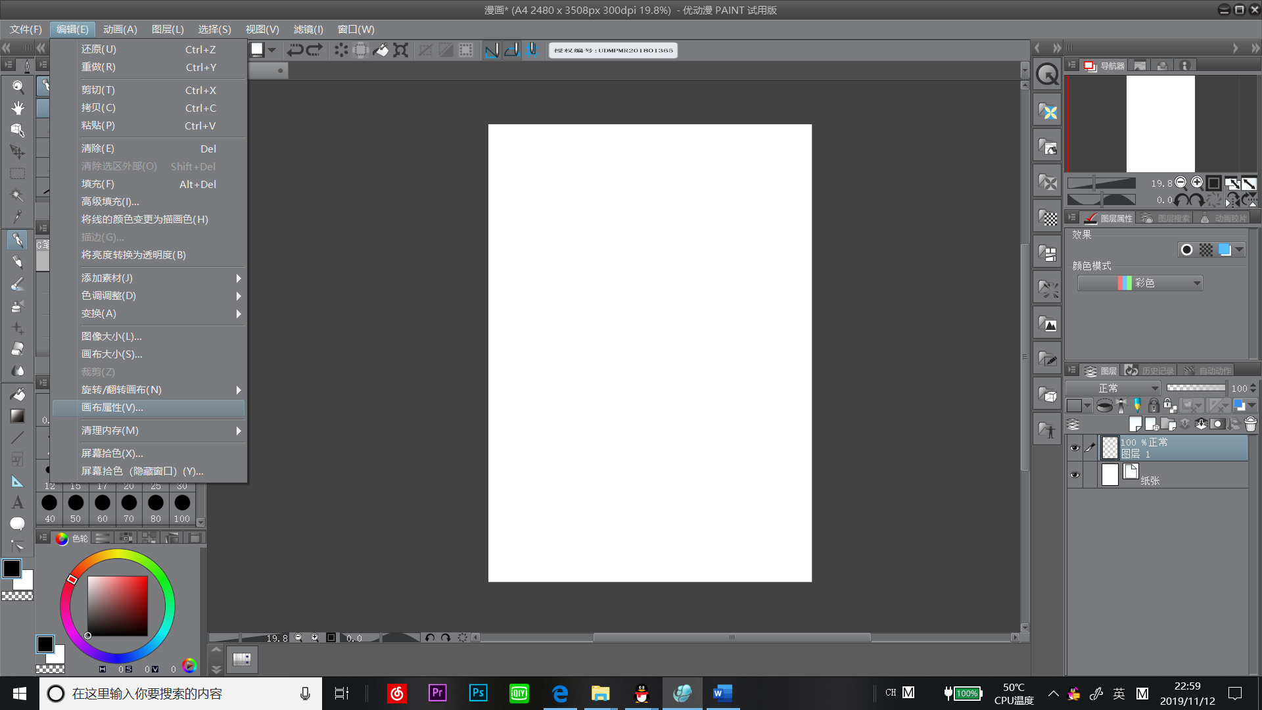The height and width of the screenshot is (710, 1262).
Task: Select the Hand move tool
Action: click(18, 108)
